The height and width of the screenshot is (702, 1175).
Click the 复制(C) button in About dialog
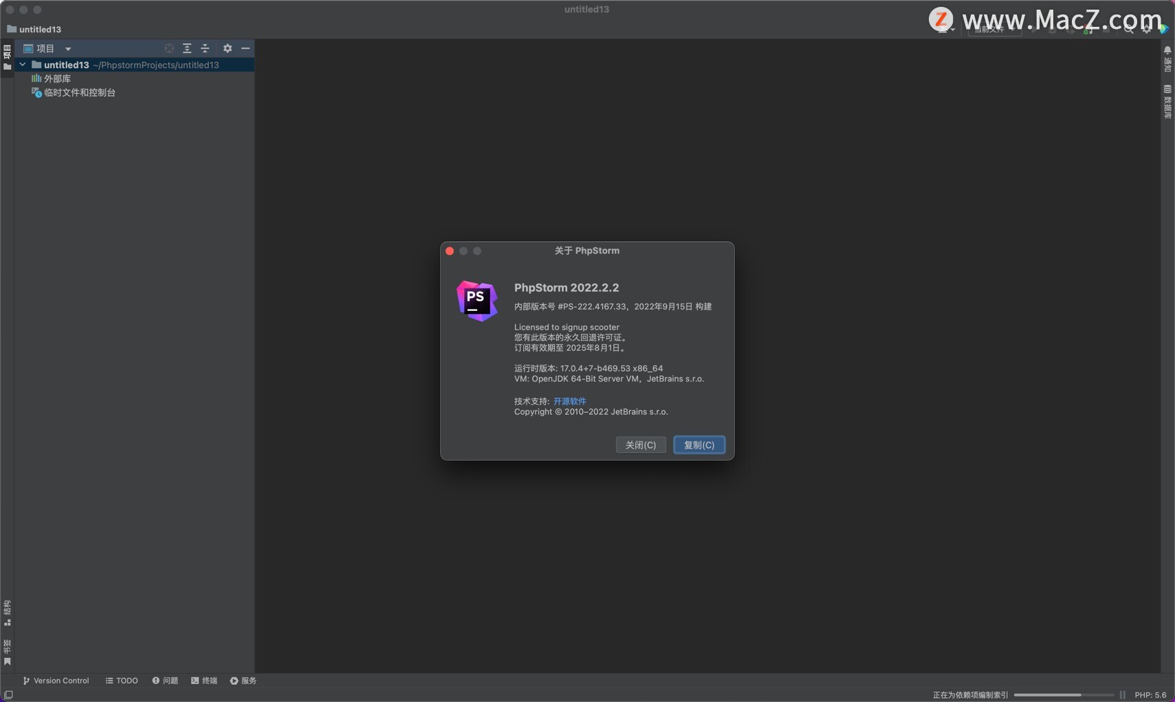coord(699,445)
